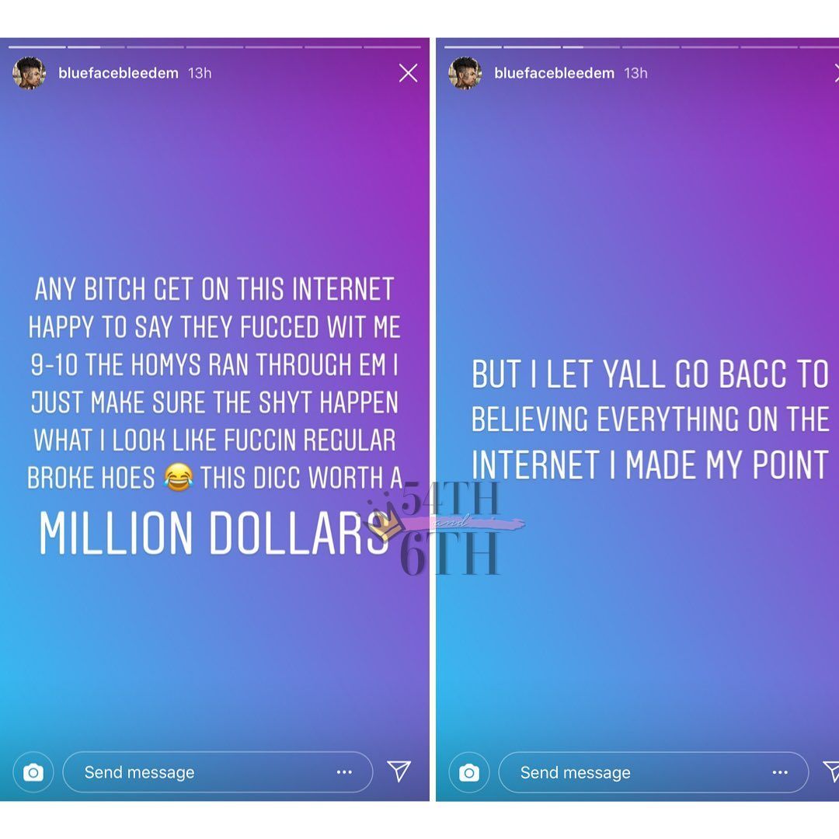Select second progress segment atop MADE MY POINT story
Viewport: 839px width, 839px height.
coord(532,47)
